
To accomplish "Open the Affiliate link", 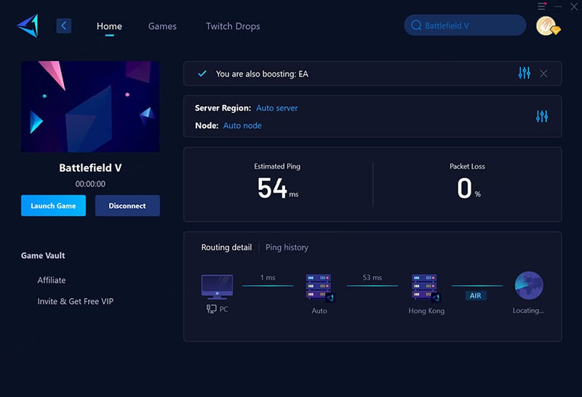I will [x=52, y=280].
